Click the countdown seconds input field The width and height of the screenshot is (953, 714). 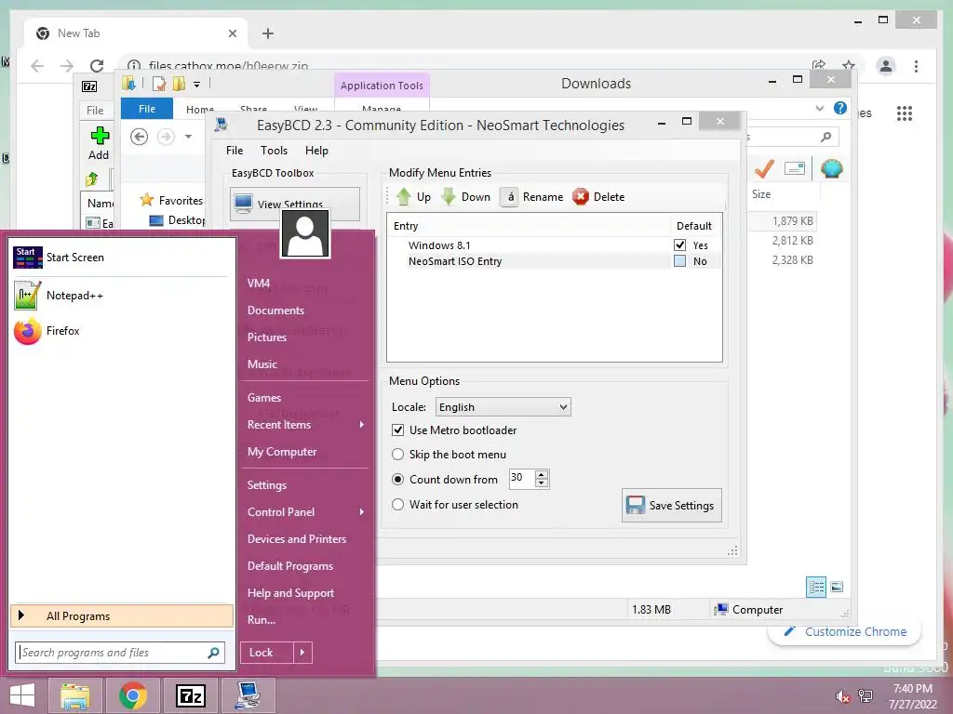pyautogui.click(x=521, y=479)
